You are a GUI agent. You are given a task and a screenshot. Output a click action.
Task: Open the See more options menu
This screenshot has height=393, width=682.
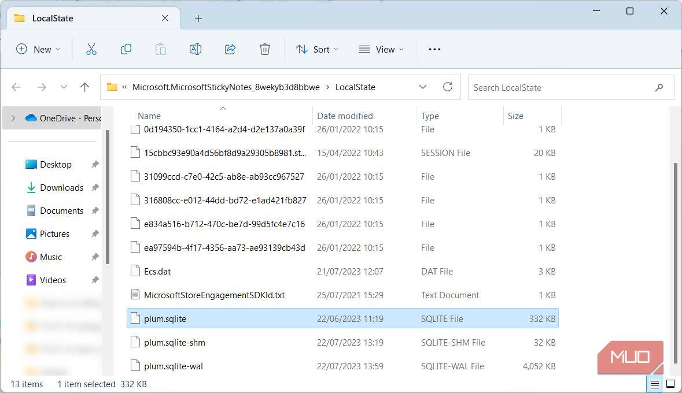(434, 49)
